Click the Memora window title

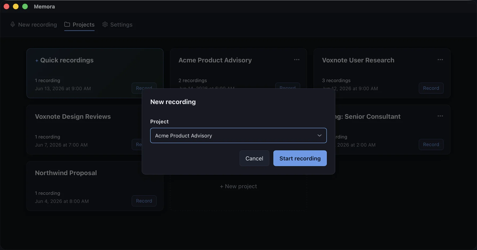click(x=44, y=7)
